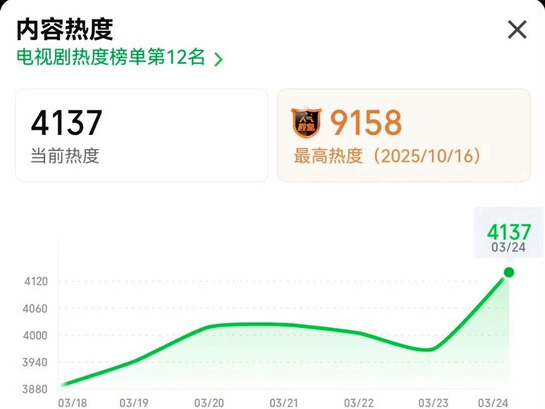
Task: Select the 03/23 date on the chart axis
Action: coord(434,403)
